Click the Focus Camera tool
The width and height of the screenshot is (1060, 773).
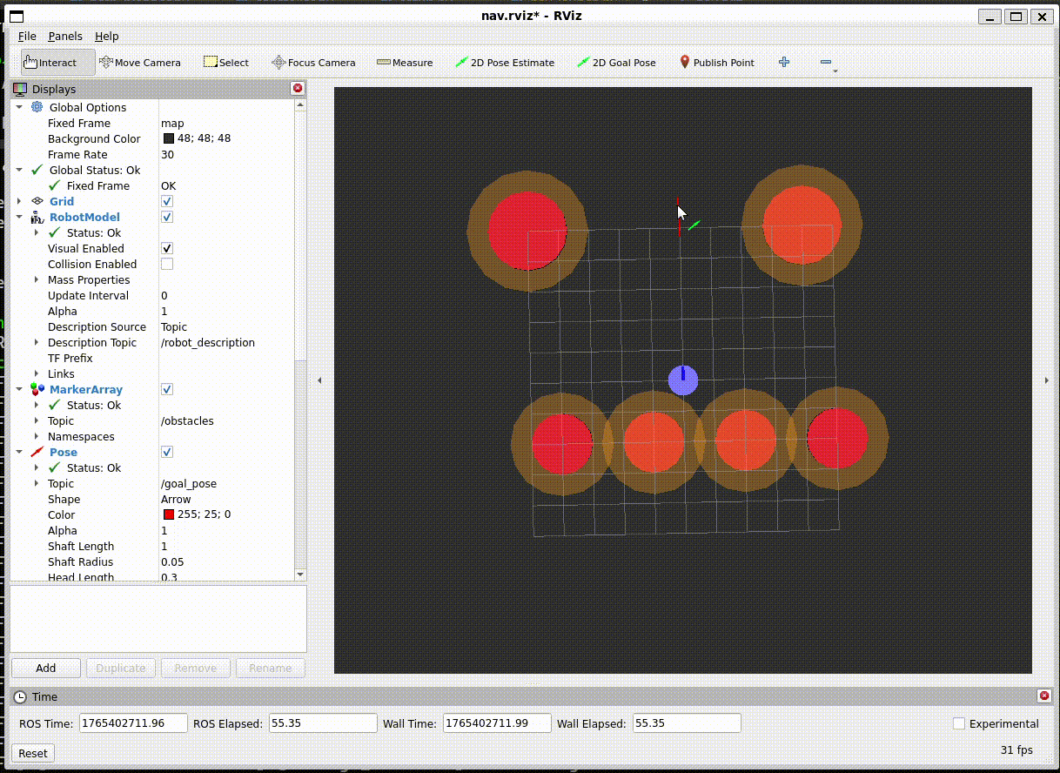(313, 62)
